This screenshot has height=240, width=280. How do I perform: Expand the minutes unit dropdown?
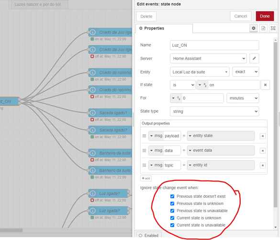[243, 98]
